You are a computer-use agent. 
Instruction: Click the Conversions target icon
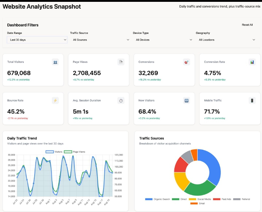click(186, 62)
